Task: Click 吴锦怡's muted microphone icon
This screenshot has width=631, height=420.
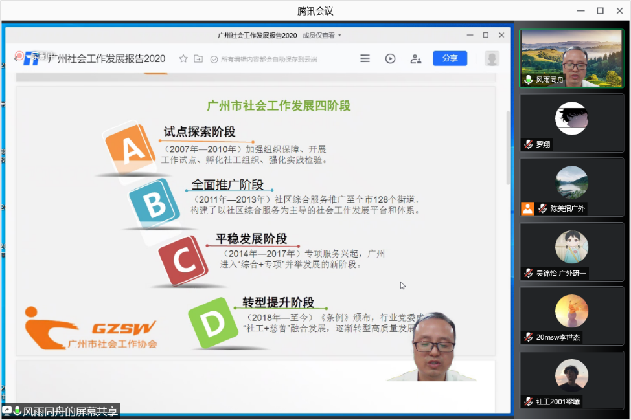Action: tap(529, 273)
